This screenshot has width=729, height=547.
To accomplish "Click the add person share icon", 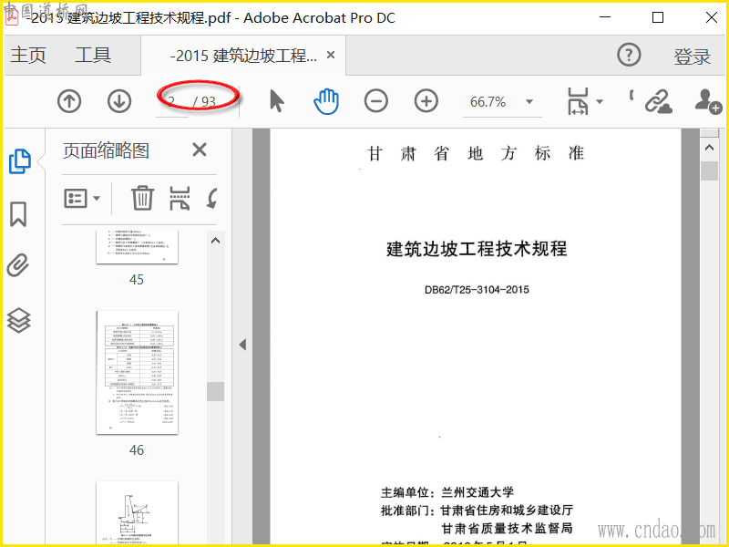I will click(x=709, y=101).
